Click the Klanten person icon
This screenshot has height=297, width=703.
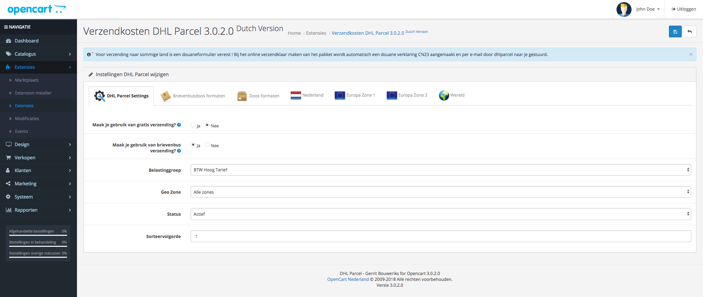(8, 170)
